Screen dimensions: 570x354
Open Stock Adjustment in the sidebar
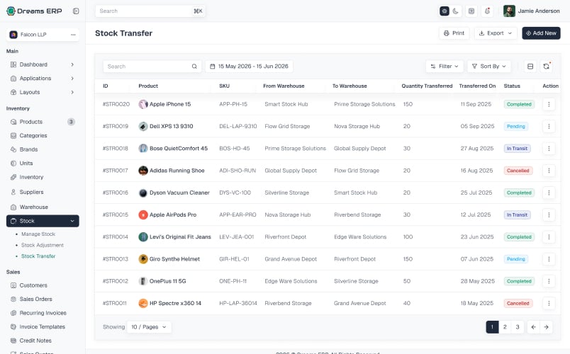point(42,245)
